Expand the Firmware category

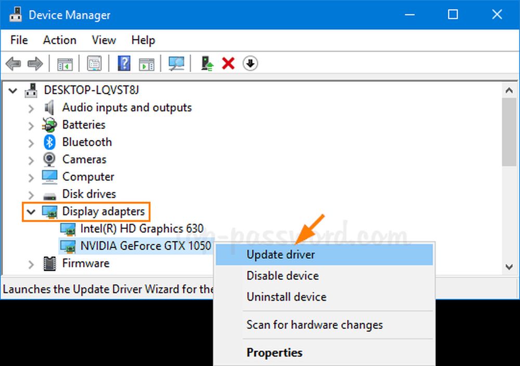pyautogui.click(x=31, y=264)
